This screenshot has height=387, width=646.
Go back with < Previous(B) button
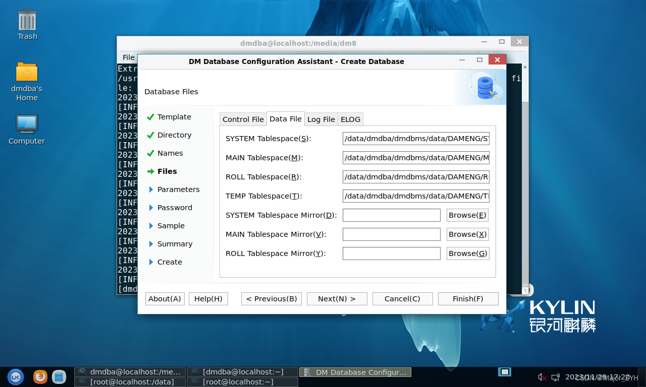click(271, 299)
